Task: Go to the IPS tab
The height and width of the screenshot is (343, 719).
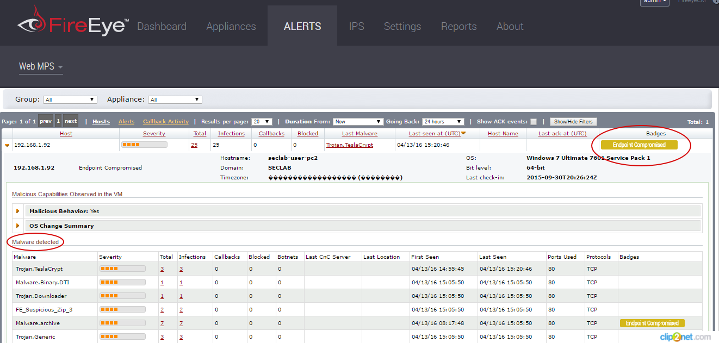Action: (357, 26)
